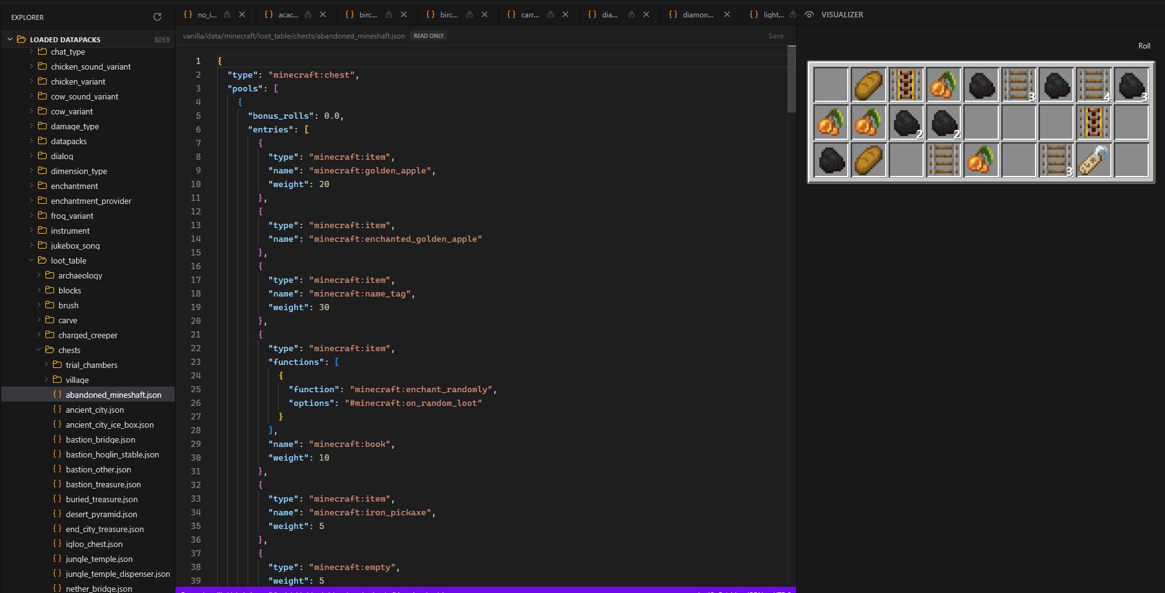The height and width of the screenshot is (593, 1165).
Task: Click the lock icon on dia... tab
Action: pyautogui.click(x=631, y=14)
